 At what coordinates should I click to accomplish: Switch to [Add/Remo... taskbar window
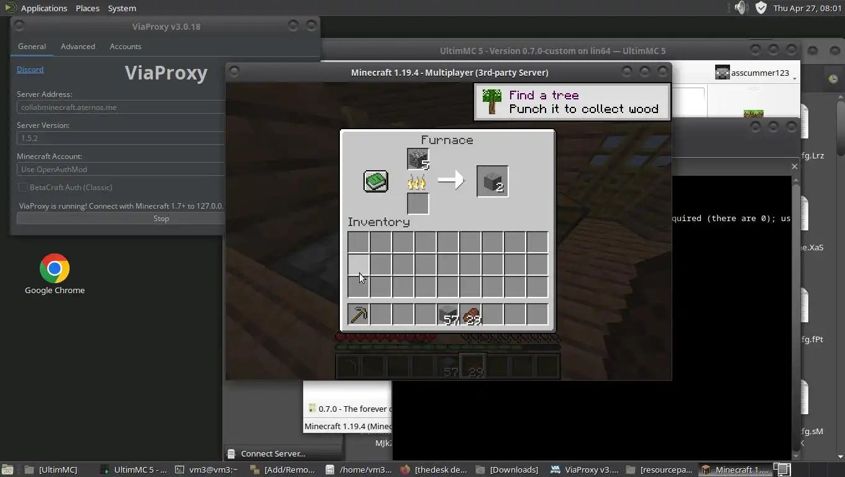(284, 470)
